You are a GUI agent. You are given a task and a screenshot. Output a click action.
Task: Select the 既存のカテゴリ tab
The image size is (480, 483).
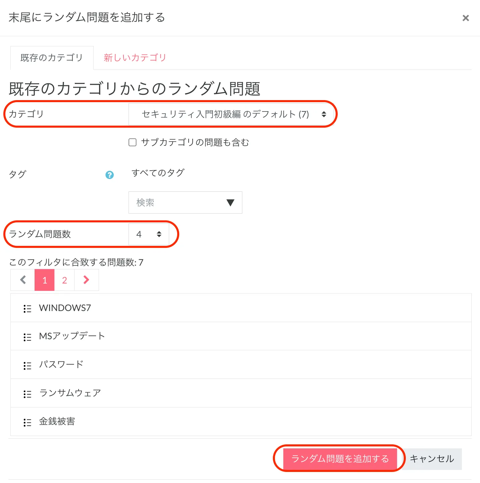point(52,58)
